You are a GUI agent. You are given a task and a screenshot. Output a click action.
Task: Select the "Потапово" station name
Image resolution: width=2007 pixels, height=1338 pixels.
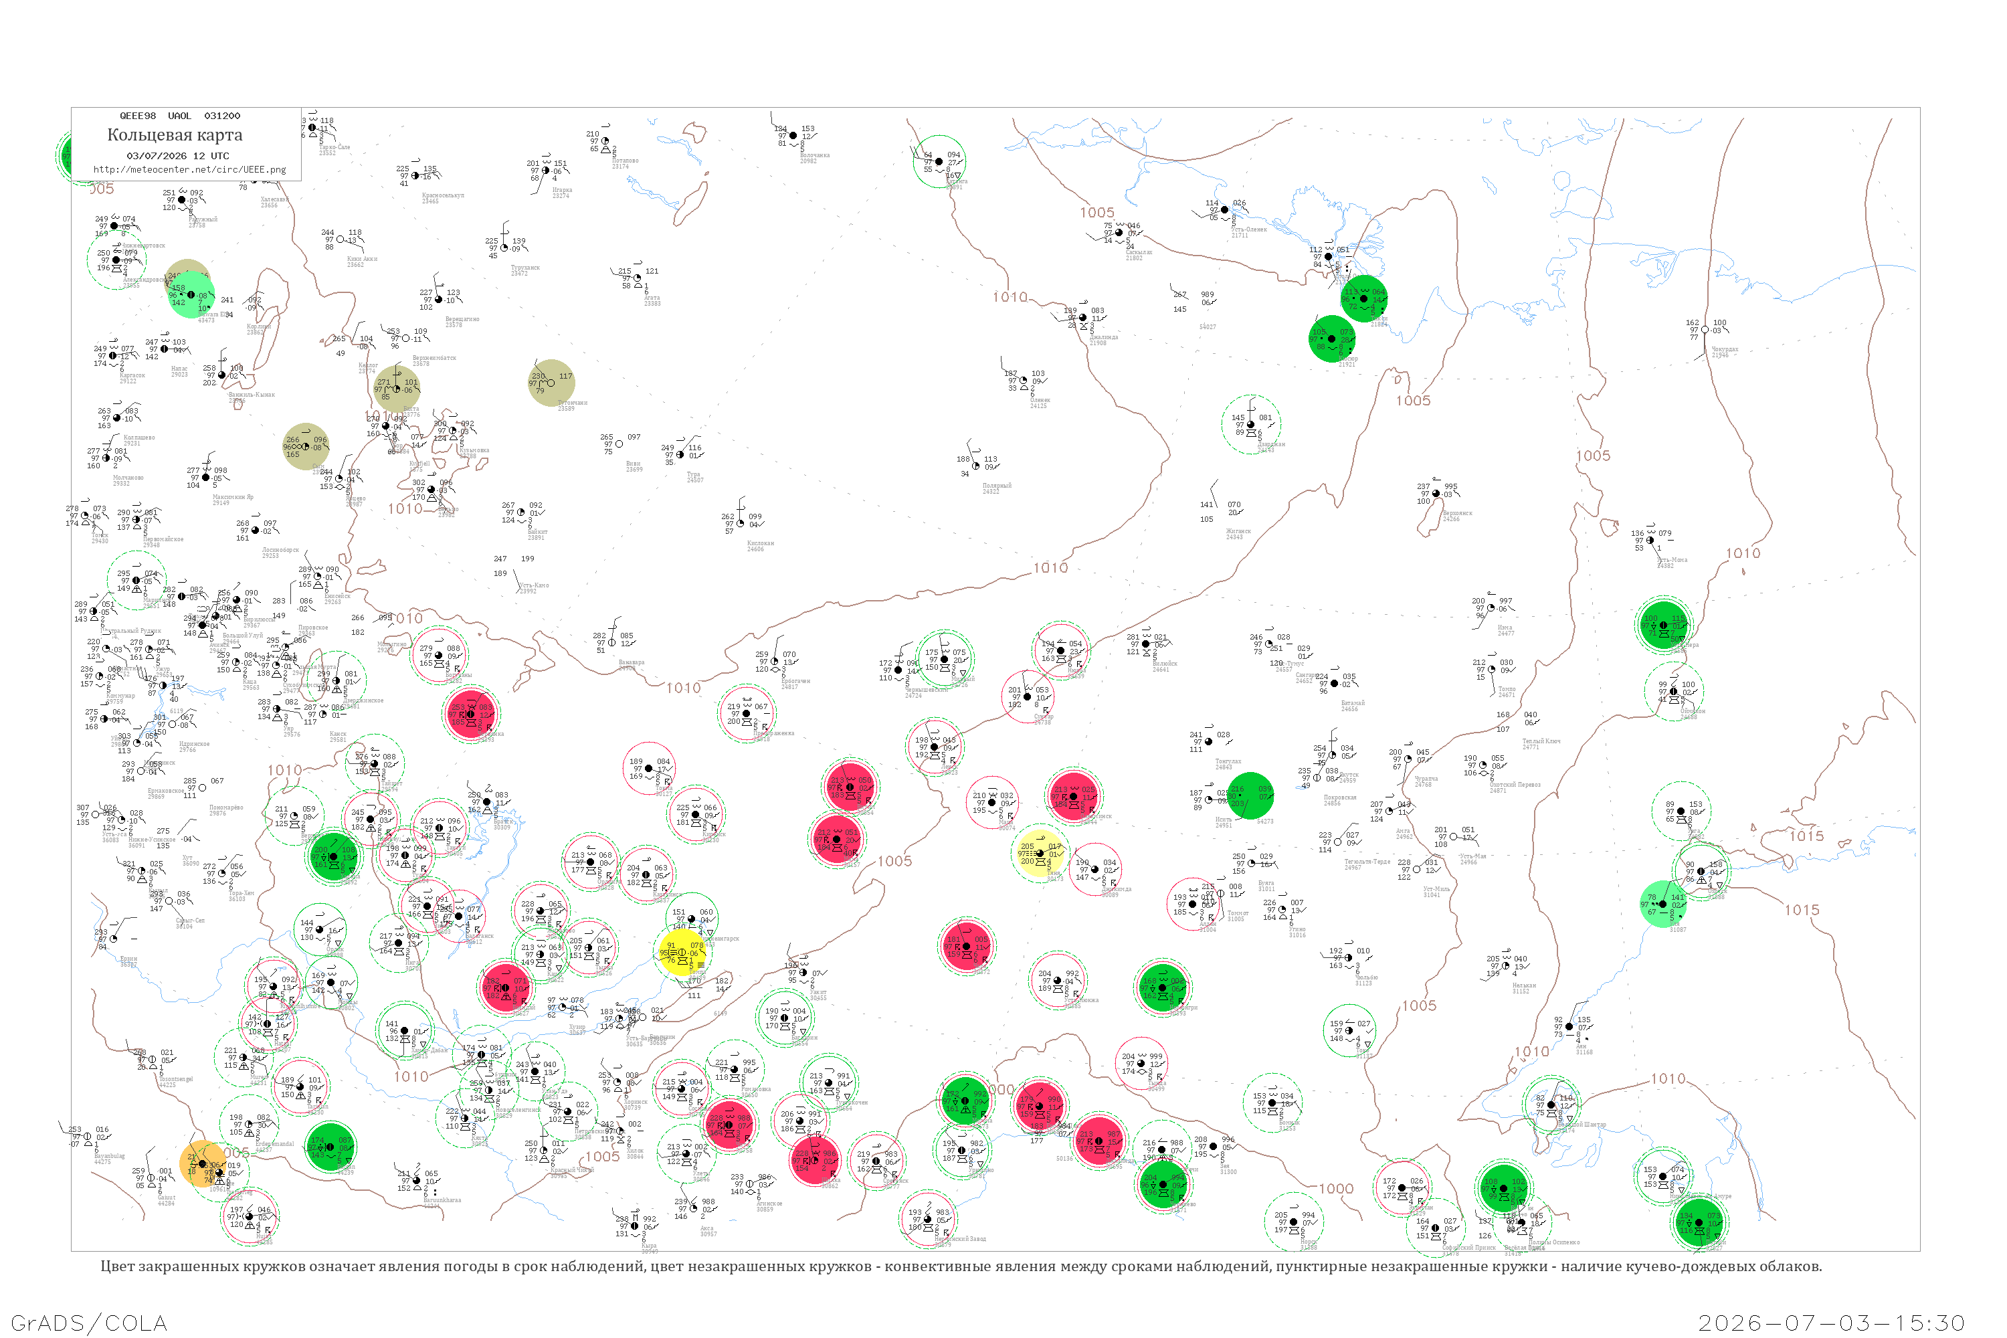click(625, 161)
